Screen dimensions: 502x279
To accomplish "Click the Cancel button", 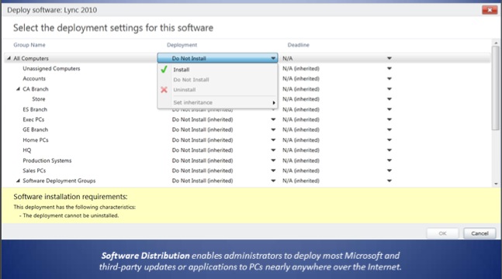I will [x=479, y=233].
